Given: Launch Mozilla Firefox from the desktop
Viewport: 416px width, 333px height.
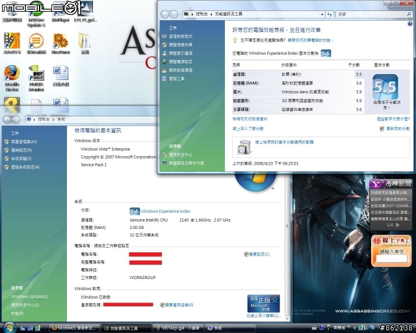Looking at the screenshot, I should tap(12, 78).
